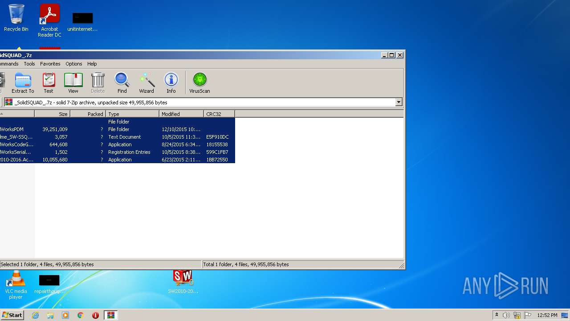Select the WorksPDM file folder row

click(118, 129)
